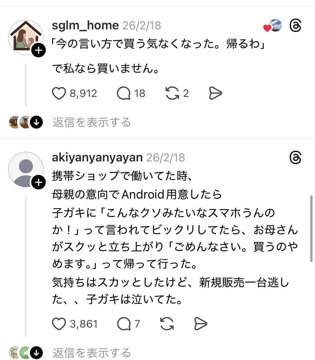Follow akiyanyanyayan via the plus badge
The height and width of the screenshot is (360, 315).
point(38,182)
